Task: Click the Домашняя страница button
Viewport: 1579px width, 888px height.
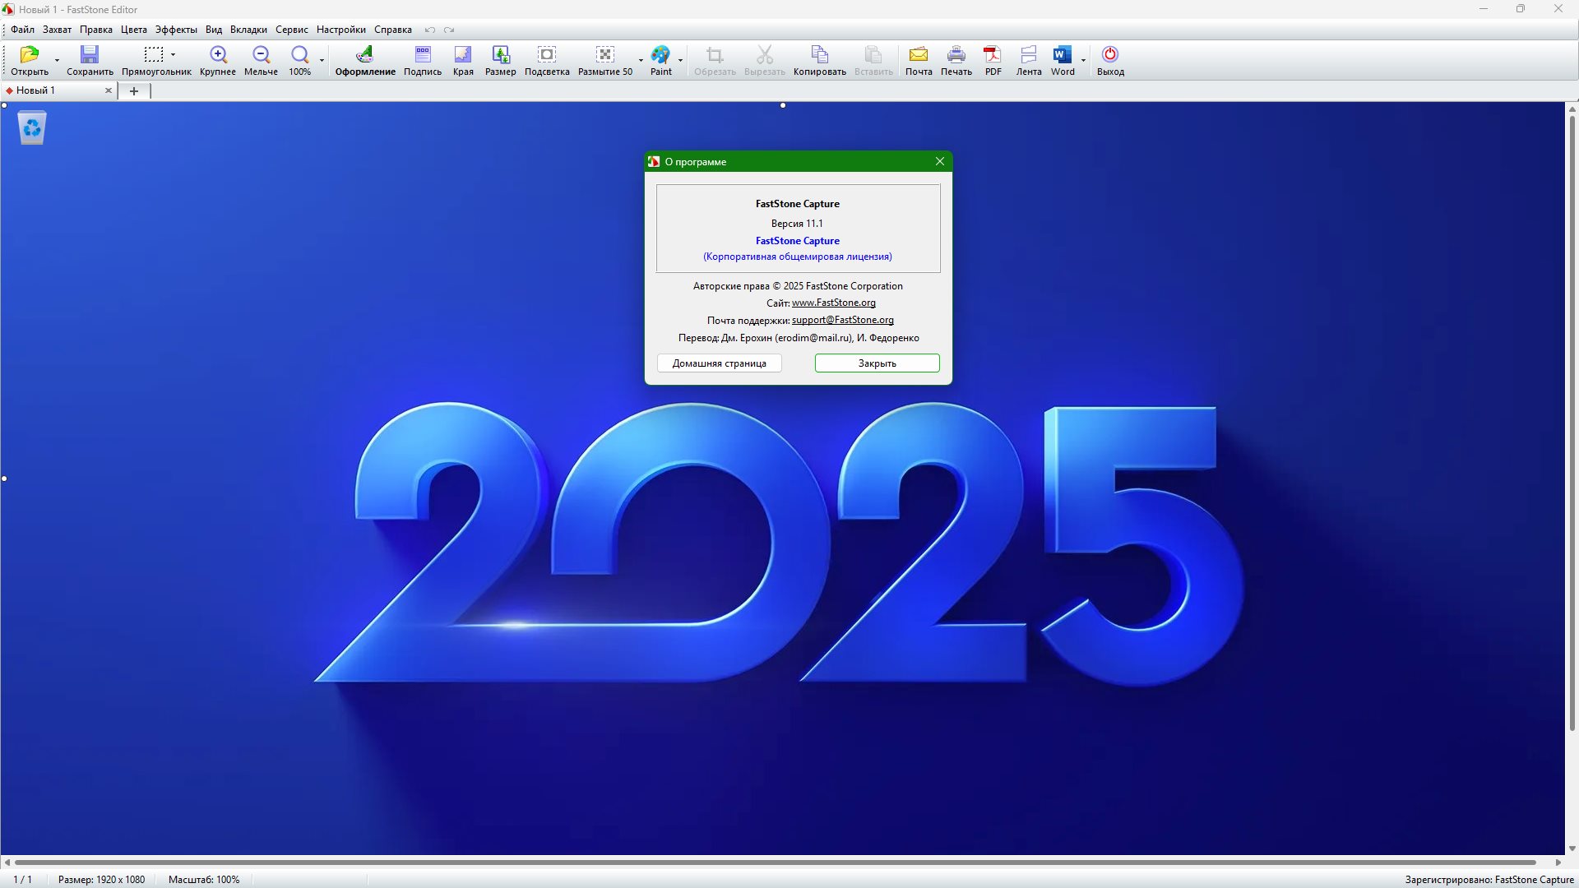Action: pos(719,363)
